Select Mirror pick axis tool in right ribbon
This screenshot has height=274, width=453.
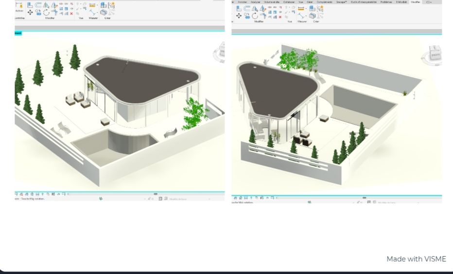point(255,9)
